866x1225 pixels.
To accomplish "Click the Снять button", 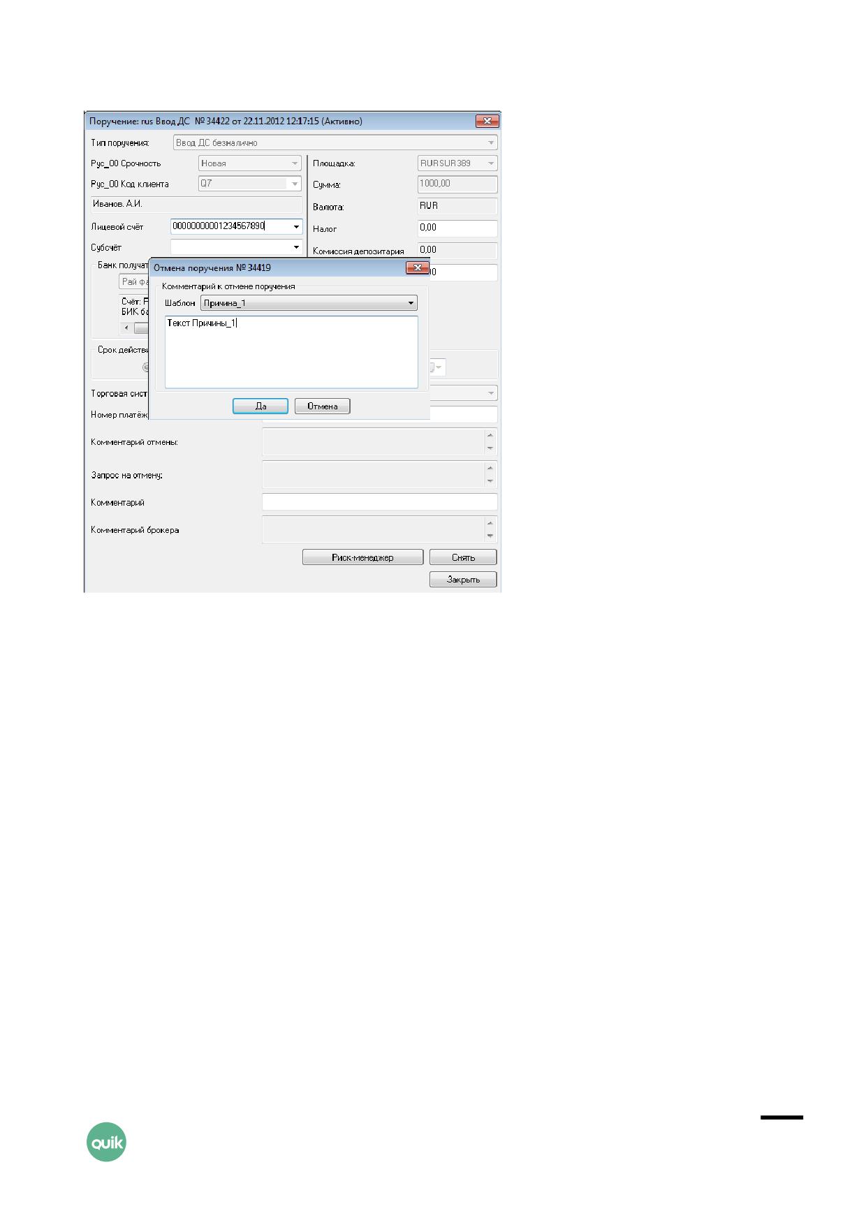I will [x=463, y=557].
